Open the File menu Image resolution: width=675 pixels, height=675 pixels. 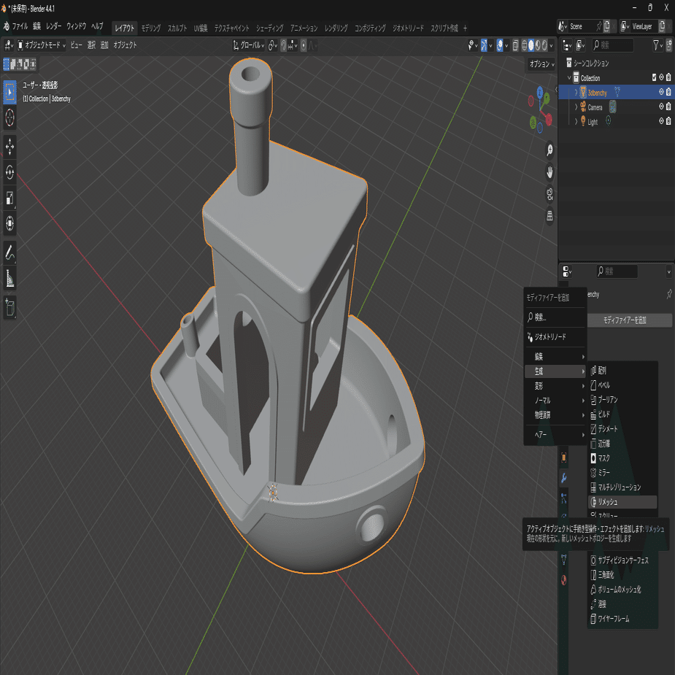tap(20, 27)
